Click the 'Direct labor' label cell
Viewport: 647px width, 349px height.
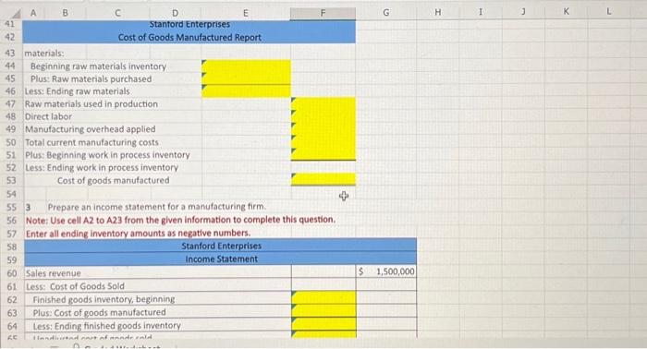48,116
